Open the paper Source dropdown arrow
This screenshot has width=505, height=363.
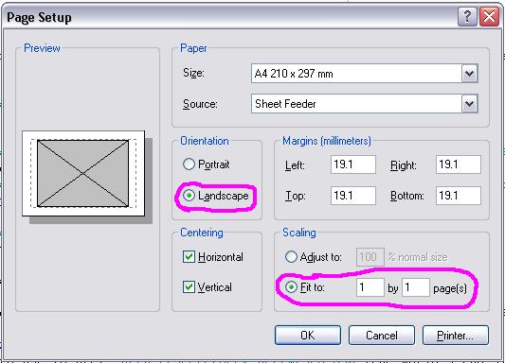[x=469, y=103]
